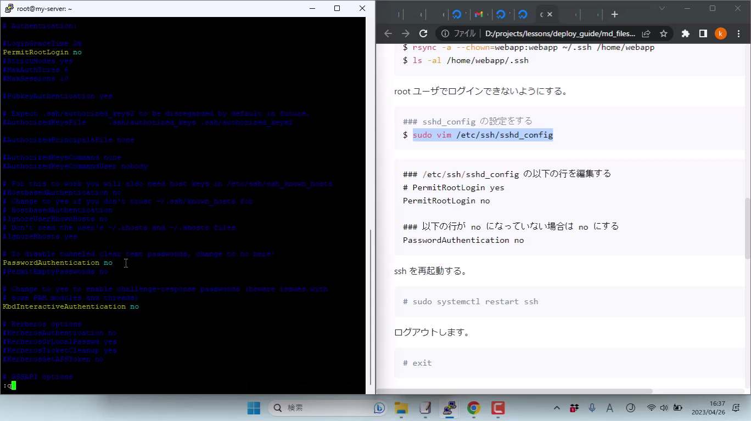The height and width of the screenshot is (421, 751).
Task: Click the share page icon in address bar
Action: [x=646, y=33]
